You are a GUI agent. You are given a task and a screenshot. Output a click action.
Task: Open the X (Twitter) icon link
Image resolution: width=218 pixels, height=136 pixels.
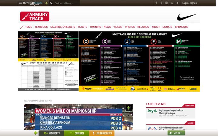tap(161, 3)
